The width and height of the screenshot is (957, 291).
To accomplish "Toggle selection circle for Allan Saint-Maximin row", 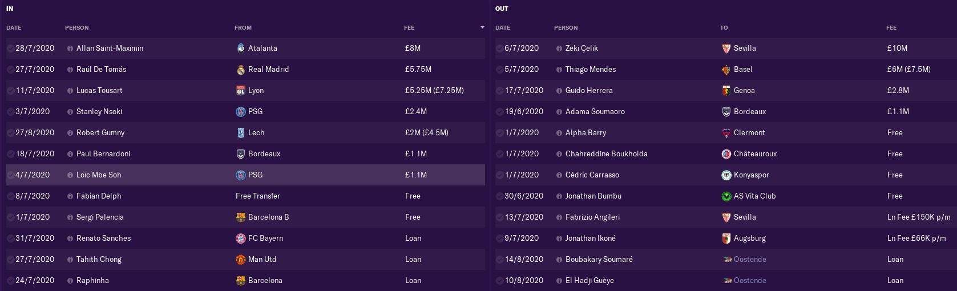I will coord(10,48).
